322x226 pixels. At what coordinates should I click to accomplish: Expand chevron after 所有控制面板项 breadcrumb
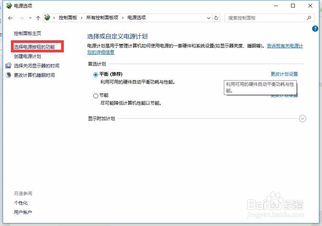pos(123,18)
